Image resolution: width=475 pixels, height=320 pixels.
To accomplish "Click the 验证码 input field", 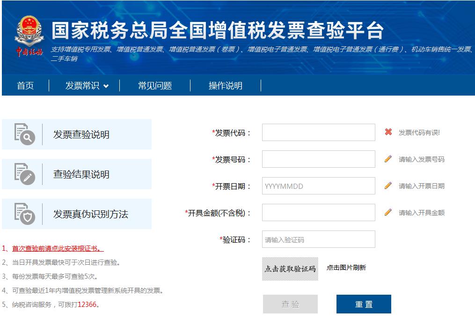I will [318, 239].
